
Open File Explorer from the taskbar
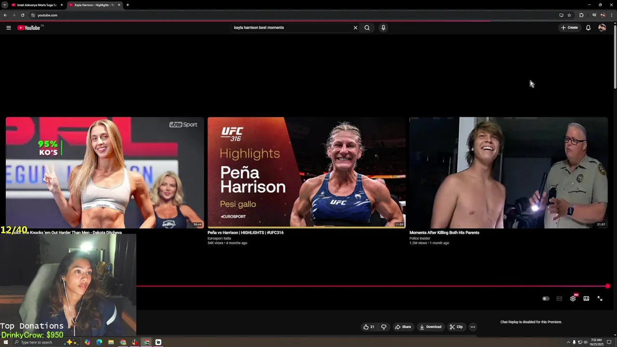[111, 342]
